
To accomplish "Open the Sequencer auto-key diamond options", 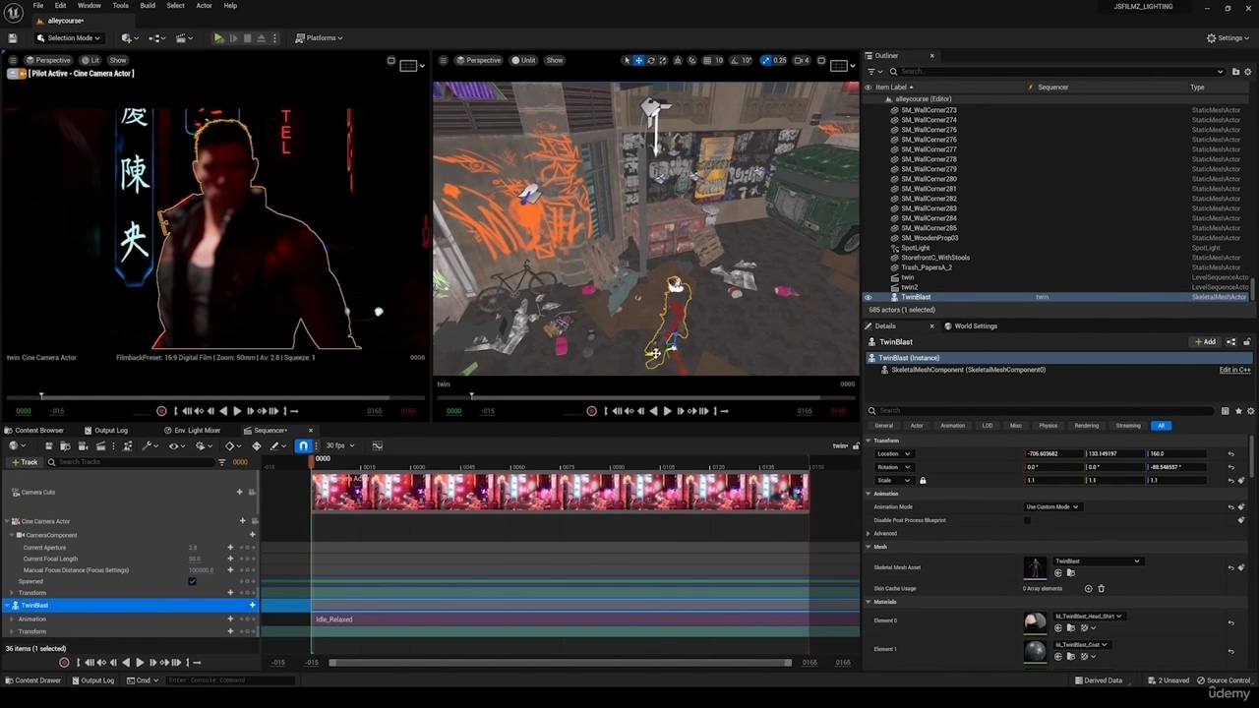I will tap(231, 446).
